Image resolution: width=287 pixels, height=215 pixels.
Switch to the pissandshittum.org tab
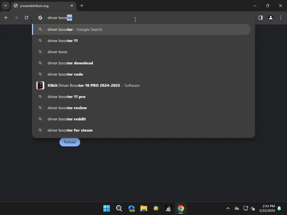click(44, 6)
